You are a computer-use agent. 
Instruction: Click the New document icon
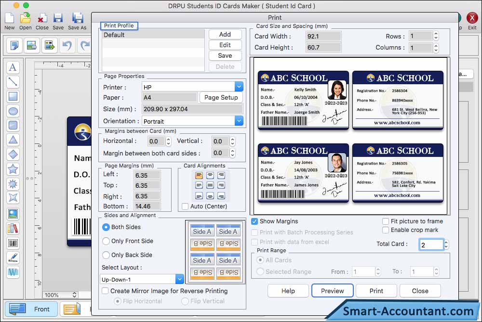[10, 18]
